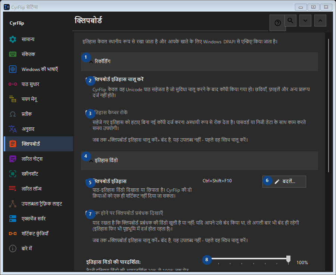Click the 100% transparency value
Screen dimensions: 336x275
coord(302,263)
